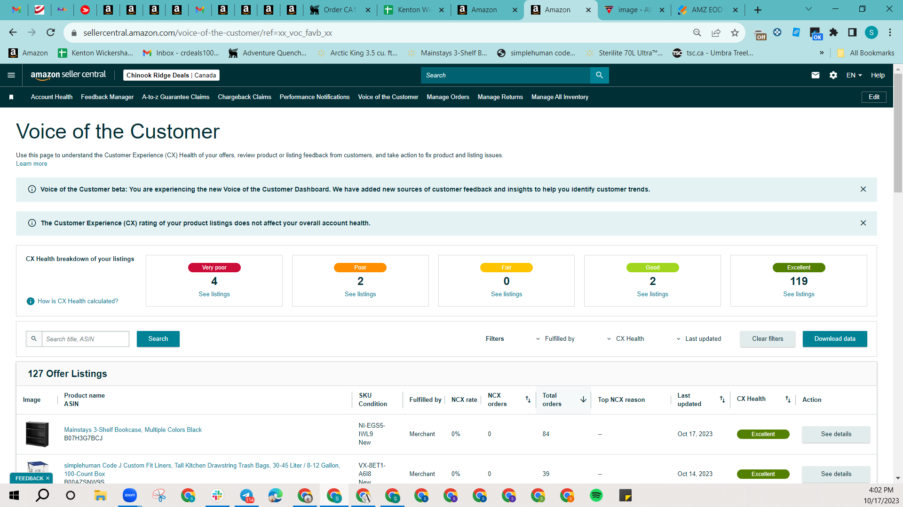Image resolution: width=903 pixels, height=507 pixels.
Task: Open Chargeback Claims page
Action: click(245, 97)
